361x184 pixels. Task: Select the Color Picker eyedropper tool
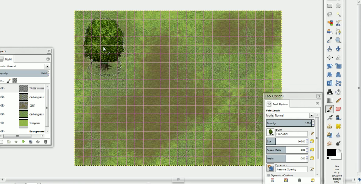pos(330,40)
